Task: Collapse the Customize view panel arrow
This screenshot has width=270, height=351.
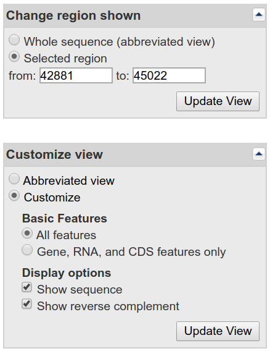Action: [259, 154]
